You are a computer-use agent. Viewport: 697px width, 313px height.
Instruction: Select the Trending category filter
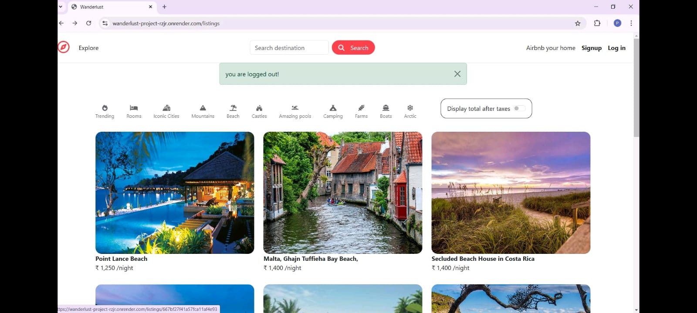click(105, 112)
